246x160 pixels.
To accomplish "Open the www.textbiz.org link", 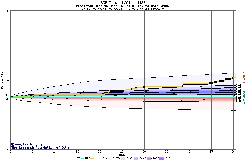I will [27, 144].
